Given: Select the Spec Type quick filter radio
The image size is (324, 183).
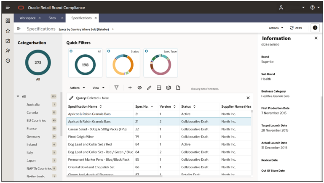Looking at the screenshot, I should point(146,51).
